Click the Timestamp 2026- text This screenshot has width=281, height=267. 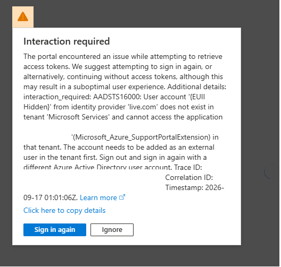click(x=195, y=188)
